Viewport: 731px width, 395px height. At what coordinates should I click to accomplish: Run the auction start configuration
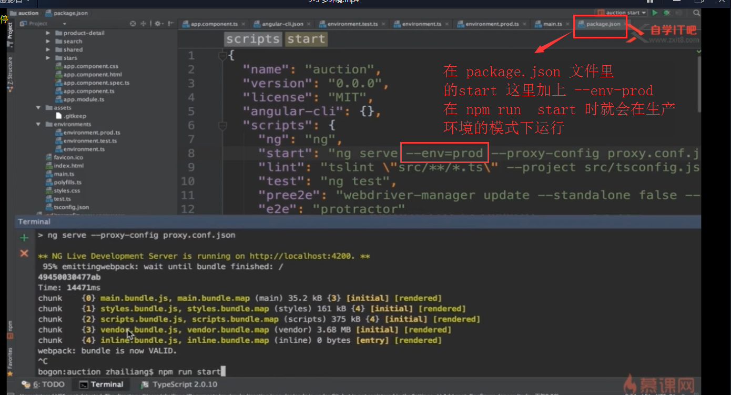click(x=655, y=13)
